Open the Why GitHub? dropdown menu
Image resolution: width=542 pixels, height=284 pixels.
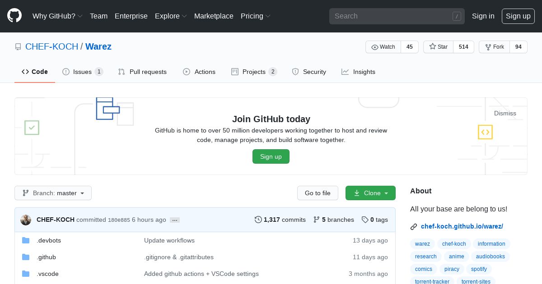pyautogui.click(x=57, y=16)
